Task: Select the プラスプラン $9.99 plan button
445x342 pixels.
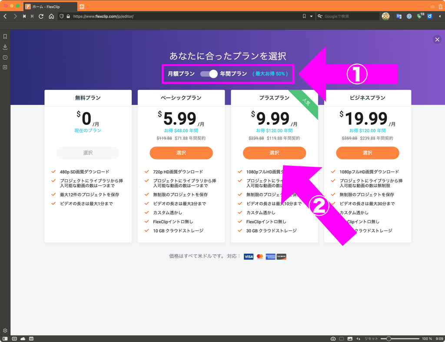Action: tap(274, 153)
